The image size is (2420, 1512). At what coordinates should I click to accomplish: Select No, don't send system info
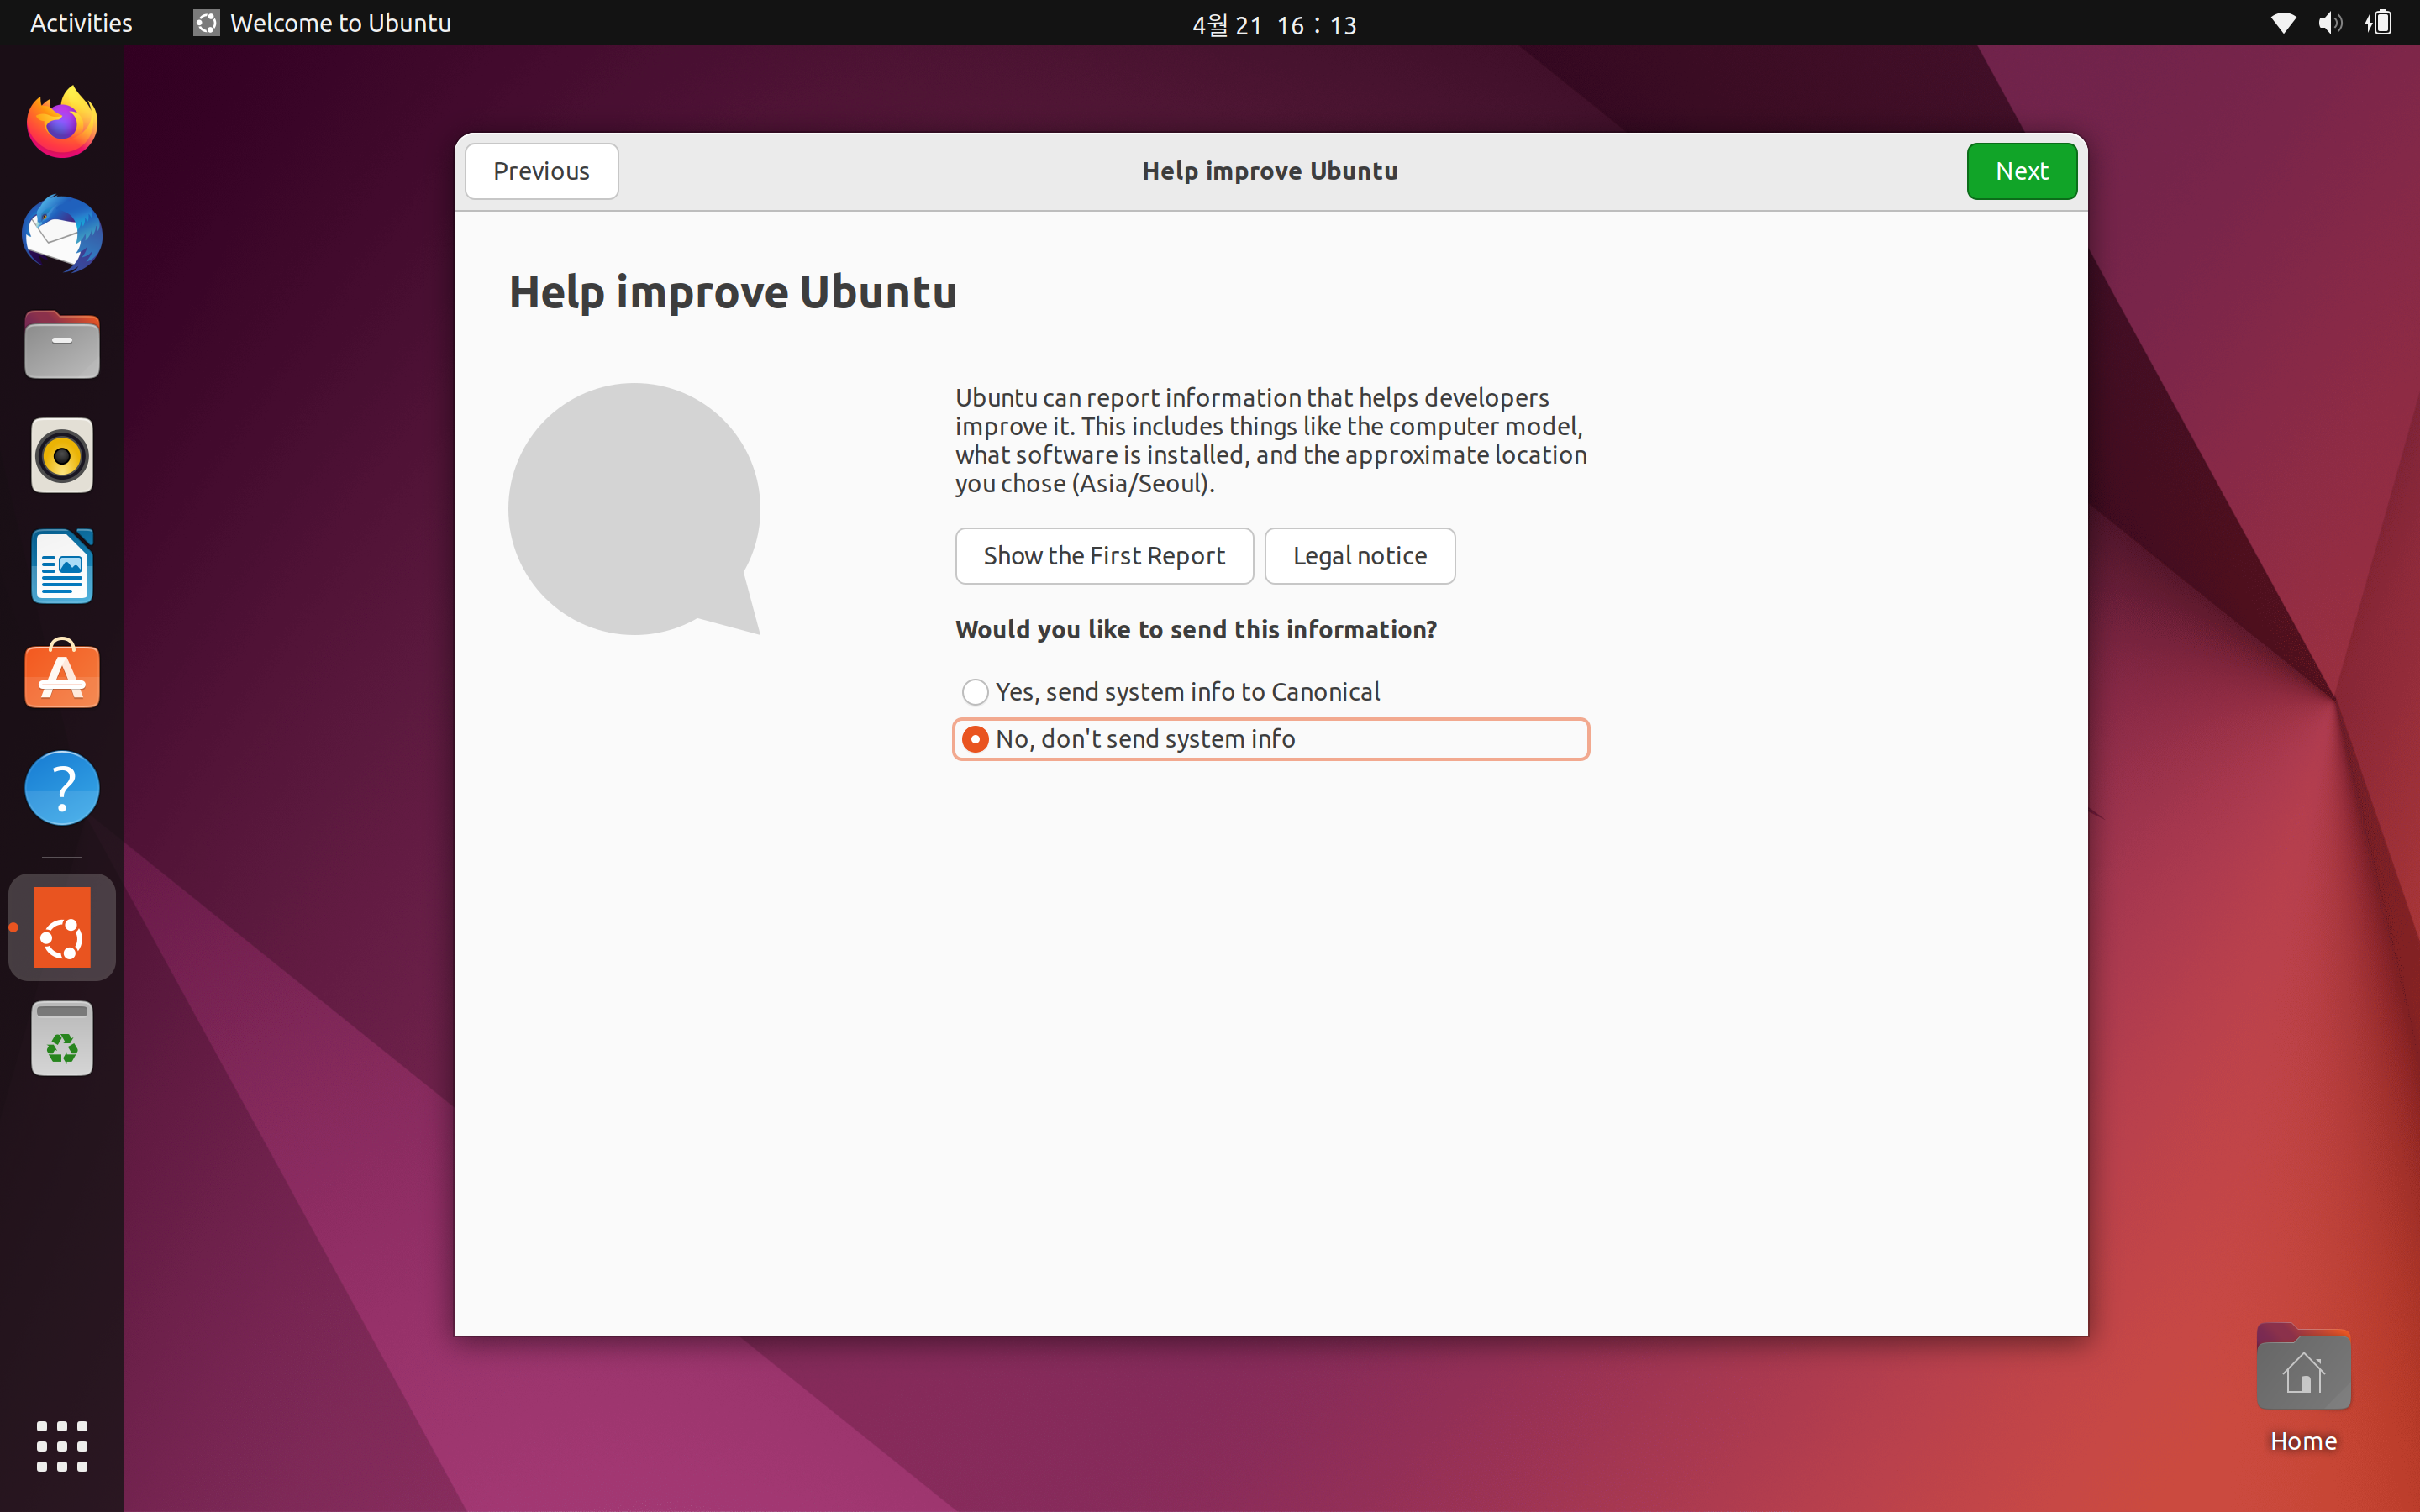pos(1271,739)
